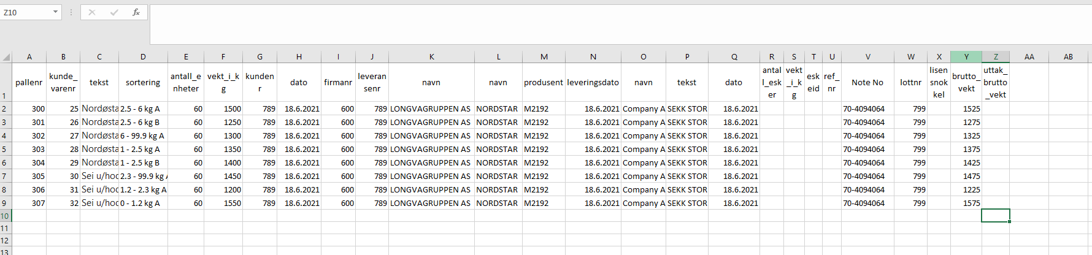Screen dimensions: 1092x255
Task: Click inside the formula bar input area
Action: [613, 23]
